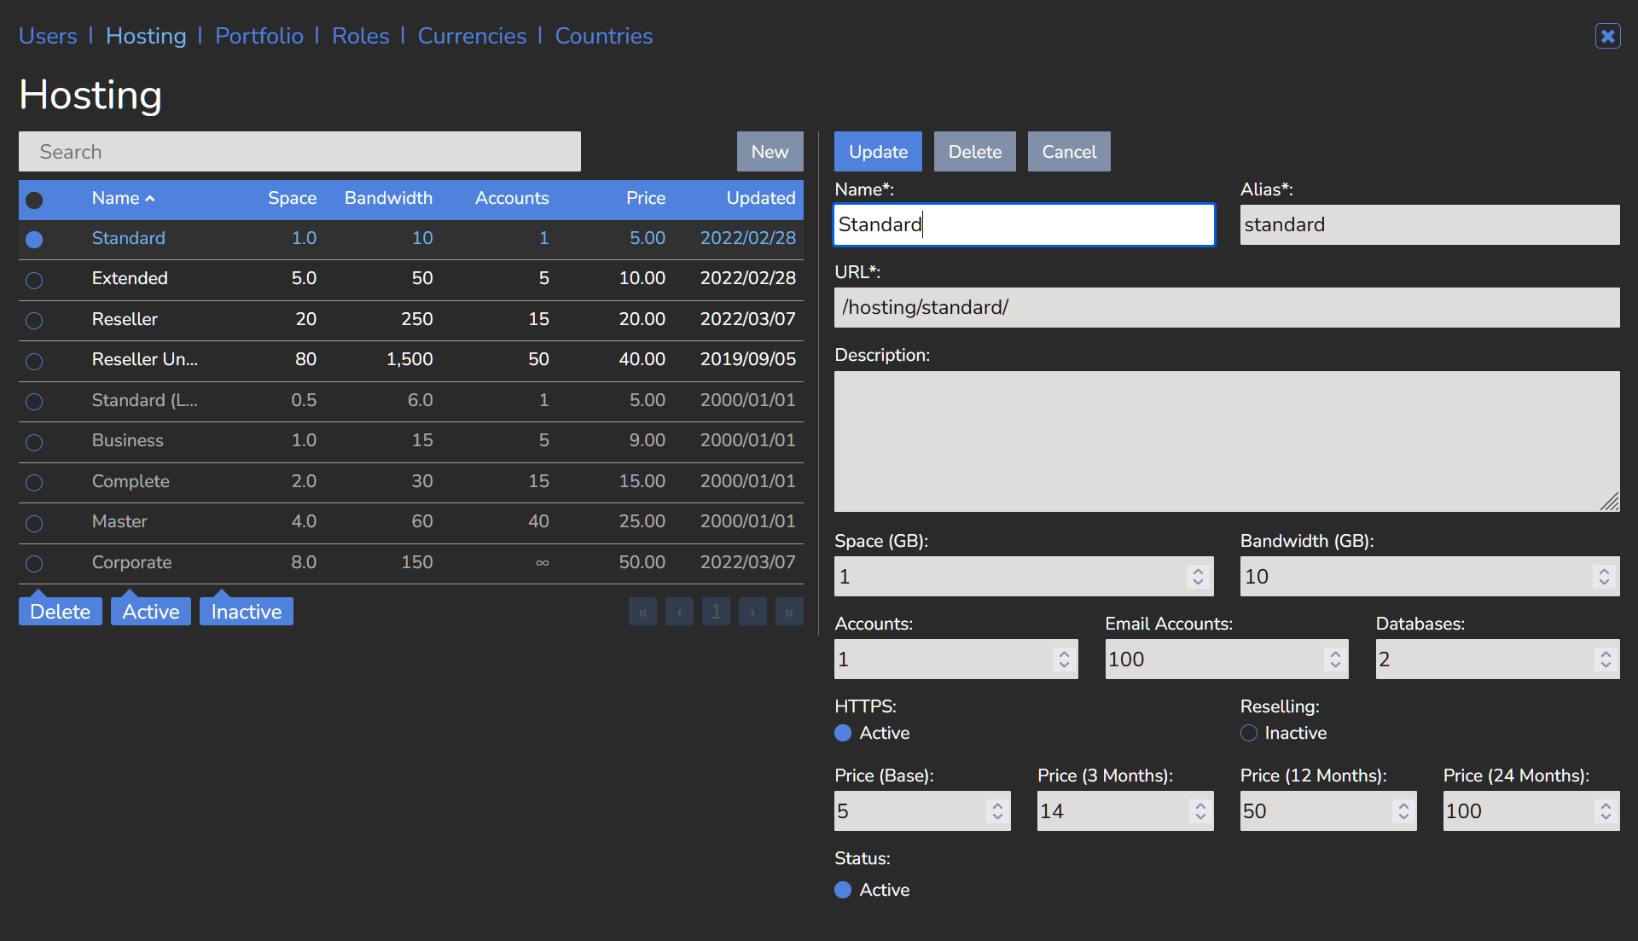Create a New hosting entry
1638x941 pixels.
pyautogui.click(x=770, y=152)
